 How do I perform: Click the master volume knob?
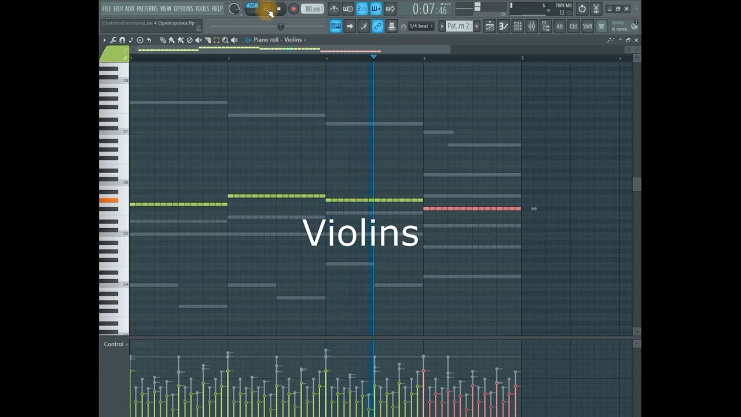coord(234,9)
